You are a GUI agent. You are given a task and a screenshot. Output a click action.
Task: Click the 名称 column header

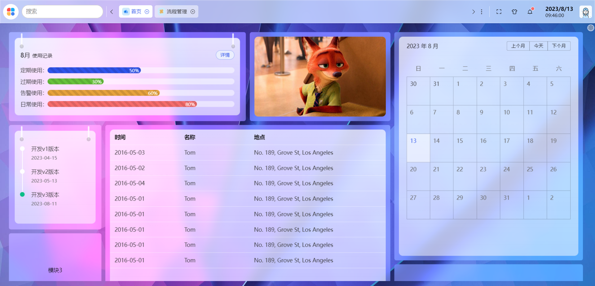coord(190,137)
